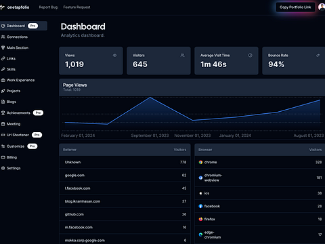
Task: Click the eye icon in Views card
Action: (x=114, y=56)
